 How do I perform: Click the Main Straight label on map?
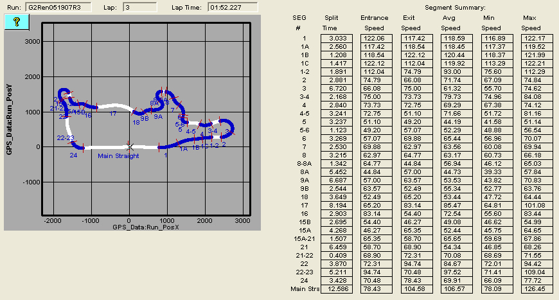tap(118, 155)
